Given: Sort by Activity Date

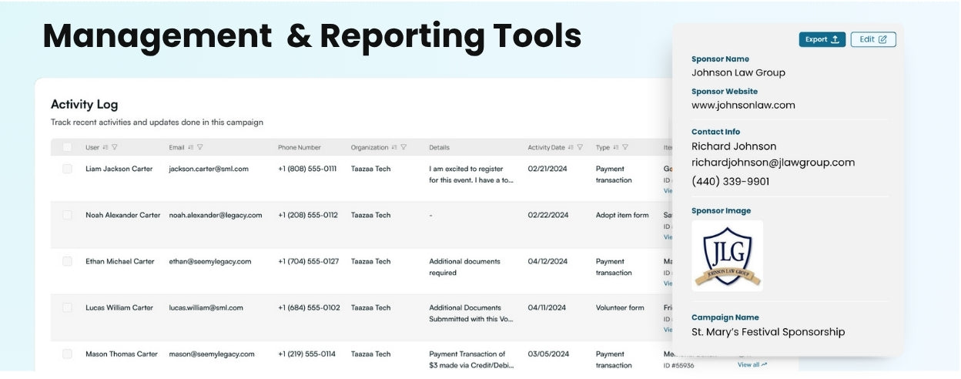Looking at the screenshot, I should pos(571,147).
